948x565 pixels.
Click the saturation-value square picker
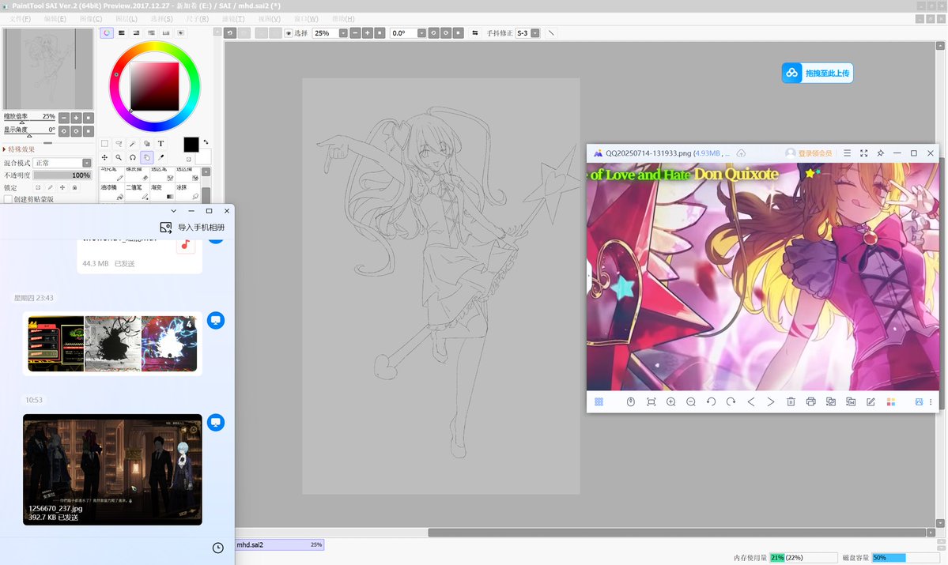(155, 86)
